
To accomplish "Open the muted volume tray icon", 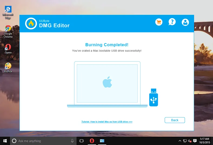I will [190, 141].
